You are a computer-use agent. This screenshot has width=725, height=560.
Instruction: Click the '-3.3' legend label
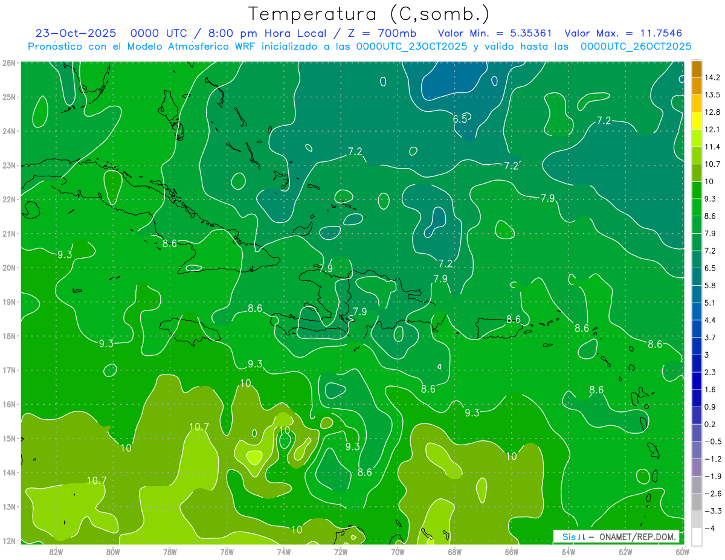[x=713, y=511]
